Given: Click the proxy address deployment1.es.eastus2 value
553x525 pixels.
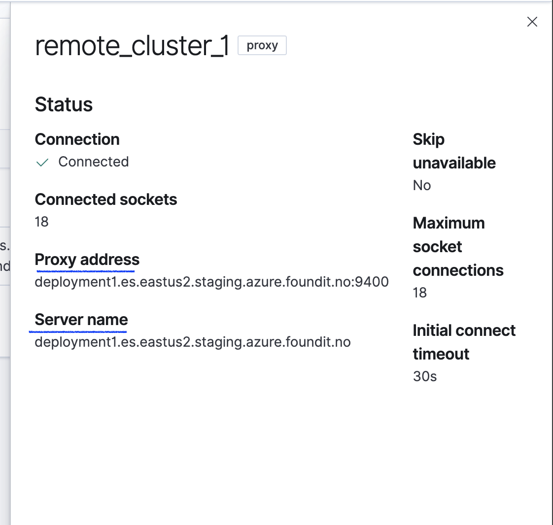Looking at the screenshot, I should click(x=211, y=282).
